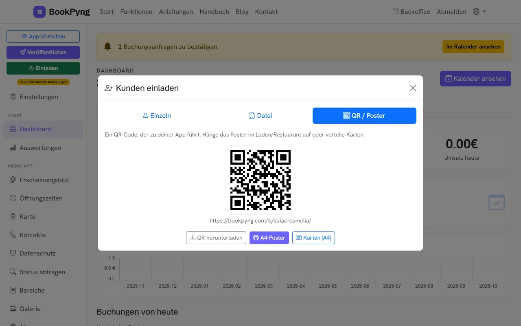Click Im Kalender ansehen button
The image size is (521, 326).
[x=473, y=46]
